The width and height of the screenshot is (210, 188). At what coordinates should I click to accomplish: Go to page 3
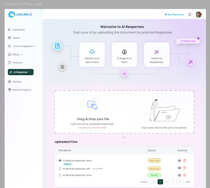click(x=173, y=182)
